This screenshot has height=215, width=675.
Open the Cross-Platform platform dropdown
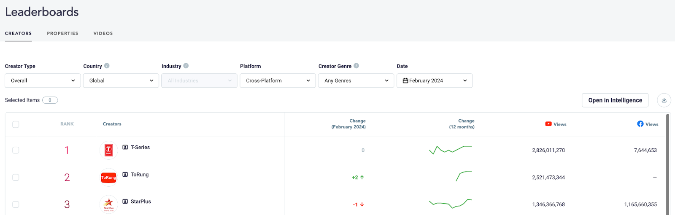[278, 81]
